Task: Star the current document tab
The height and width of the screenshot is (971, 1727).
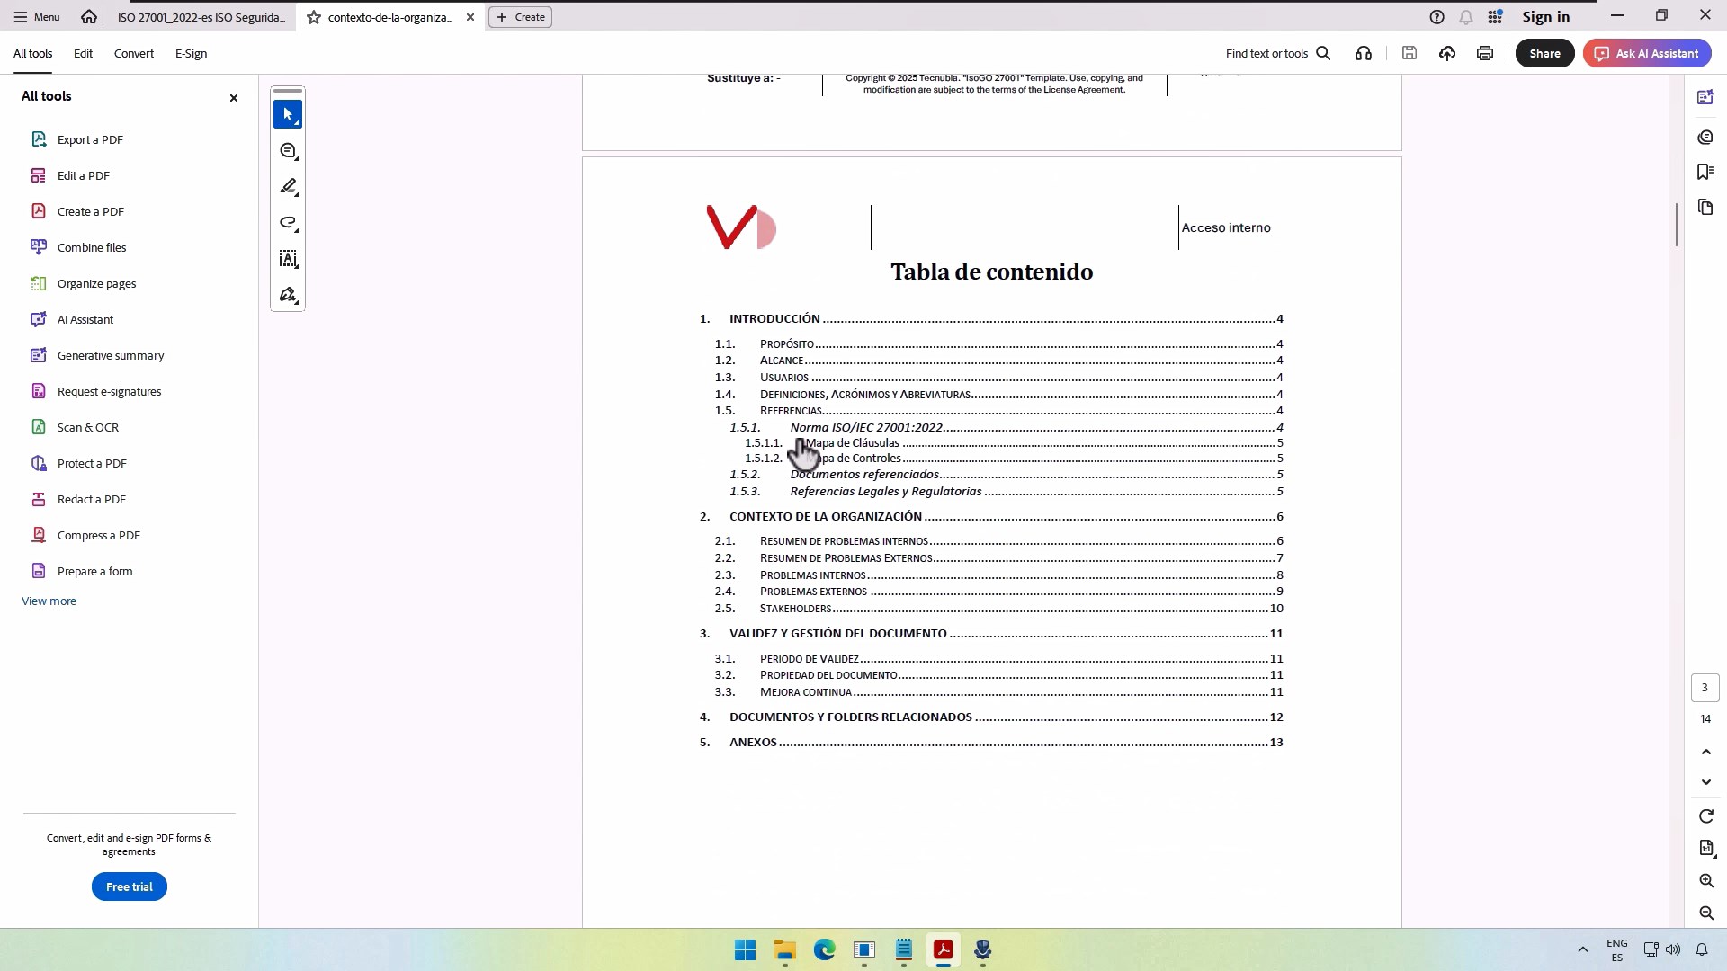Action: click(x=314, y=17)
